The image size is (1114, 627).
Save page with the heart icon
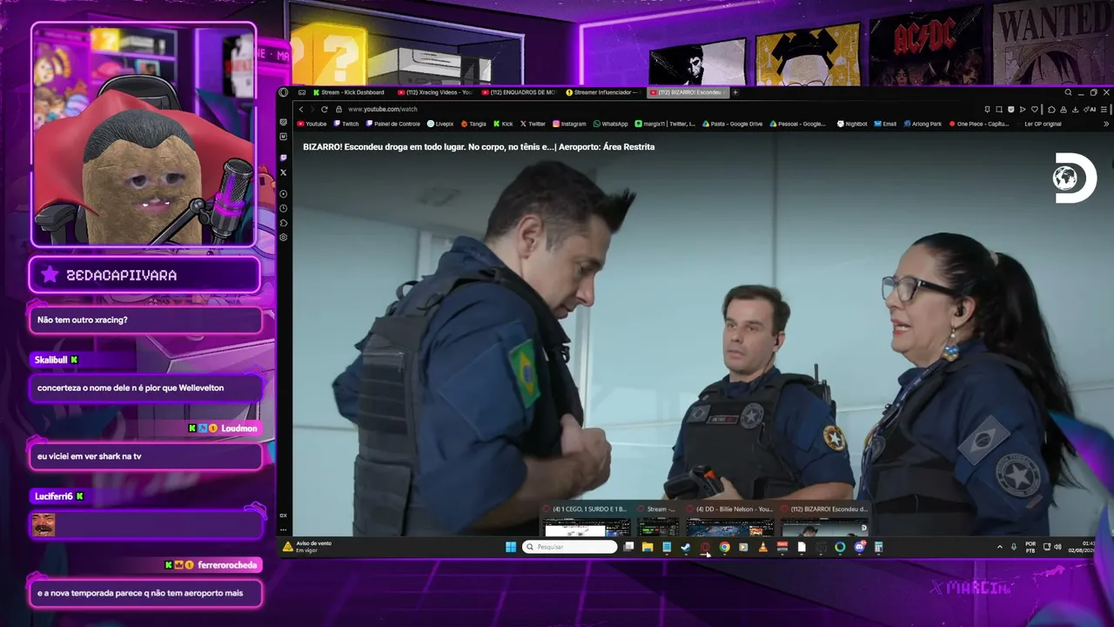click(x=1035, y=110)
